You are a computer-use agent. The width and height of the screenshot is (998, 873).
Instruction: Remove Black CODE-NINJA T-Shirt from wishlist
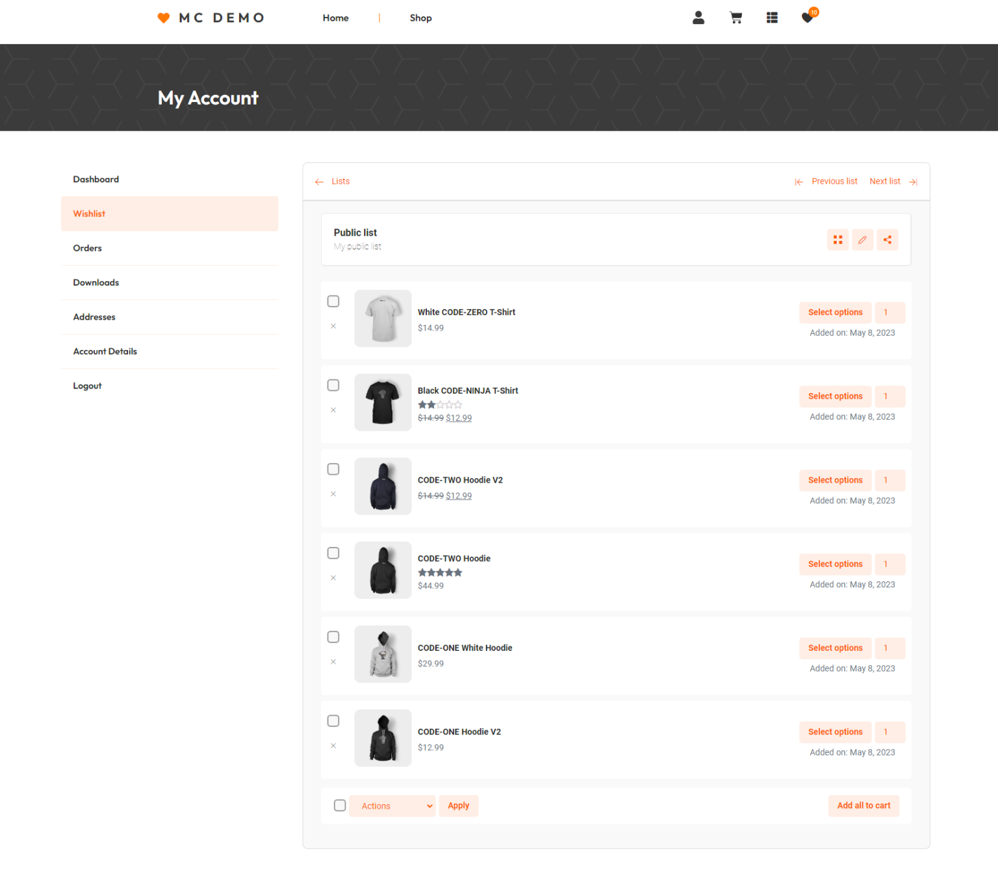[333, 410]
